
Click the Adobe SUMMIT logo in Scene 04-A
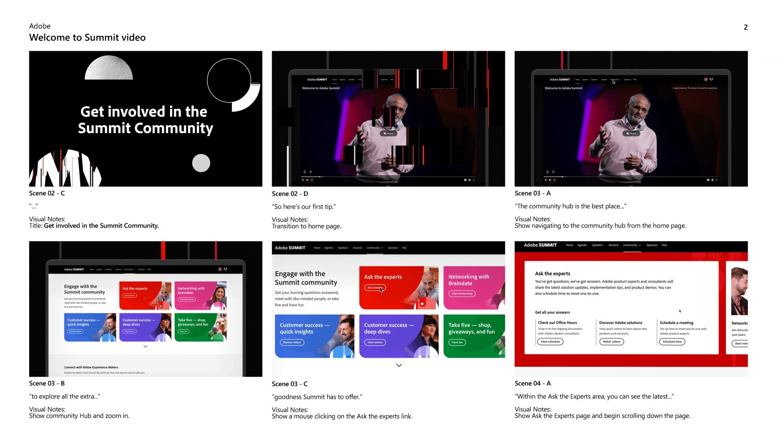point(540,245)
